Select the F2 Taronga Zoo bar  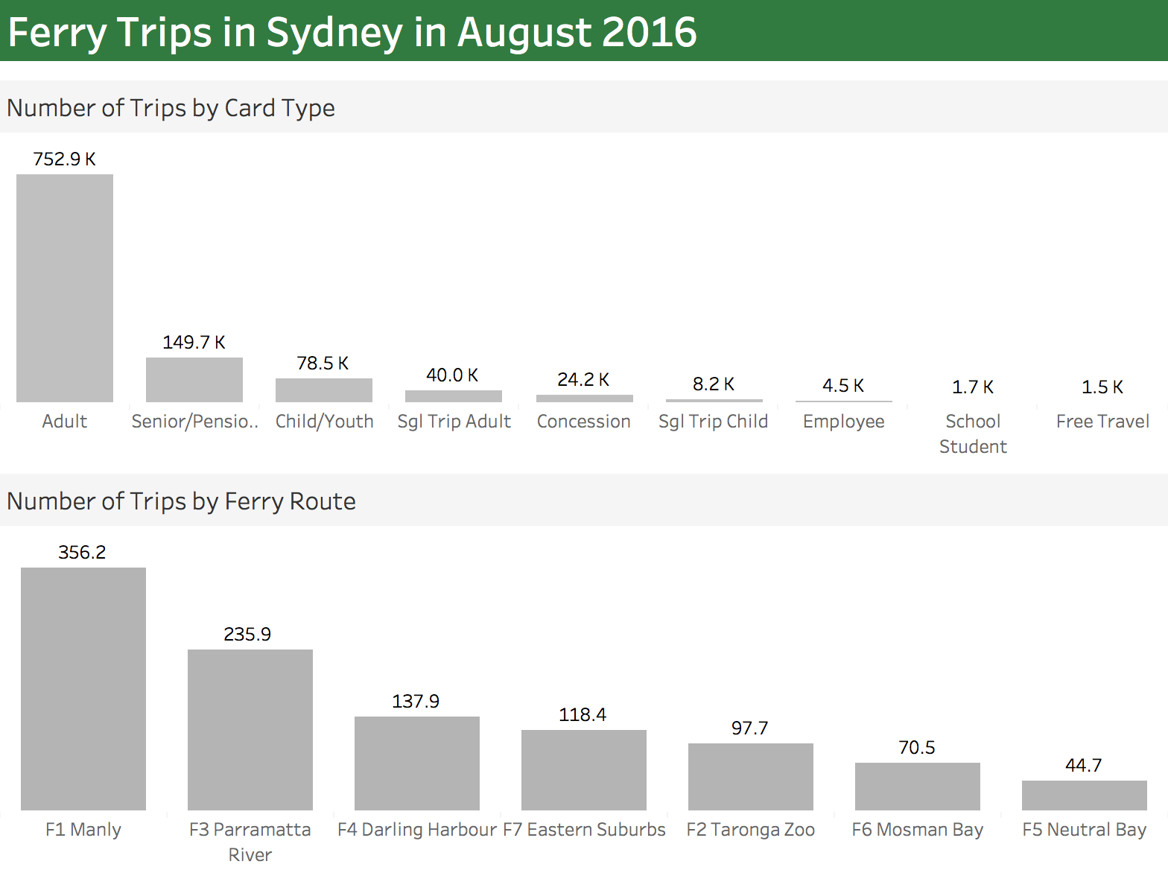pyautogui.click(x=751, y=777)
